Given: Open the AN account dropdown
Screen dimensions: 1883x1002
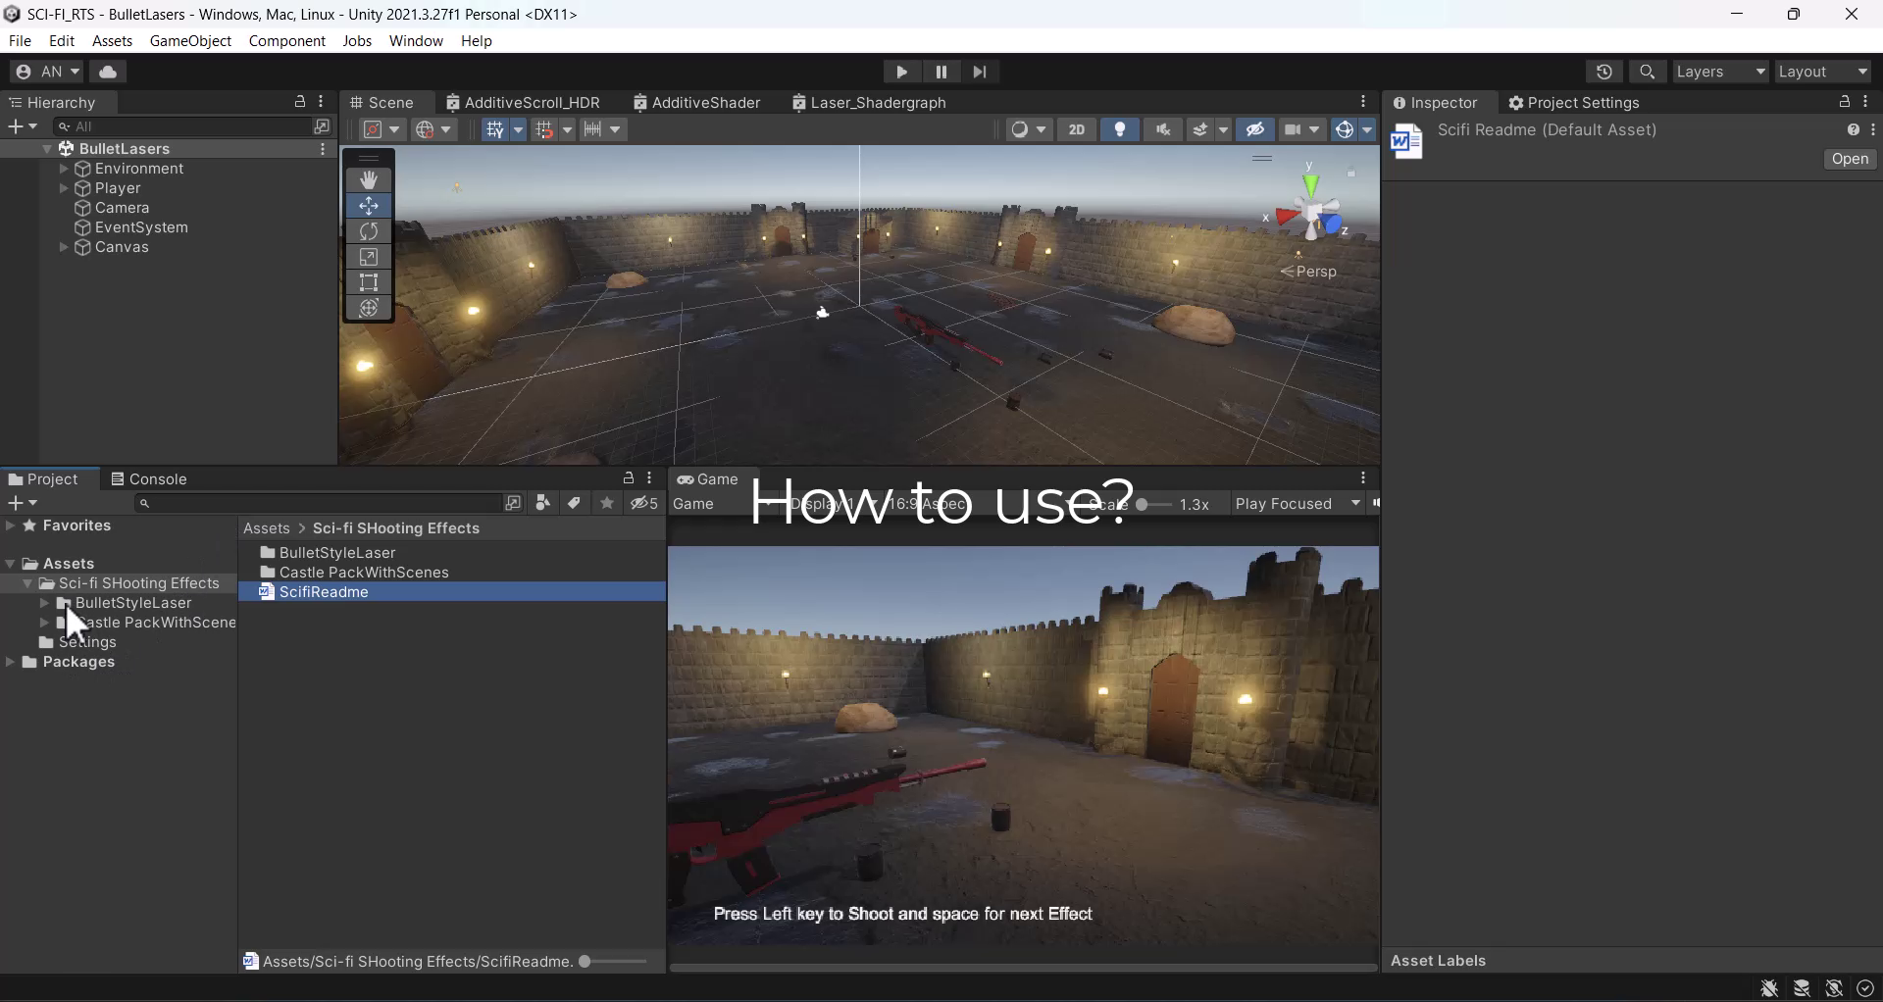Looking at the screenshot, I should click(48, 72).
